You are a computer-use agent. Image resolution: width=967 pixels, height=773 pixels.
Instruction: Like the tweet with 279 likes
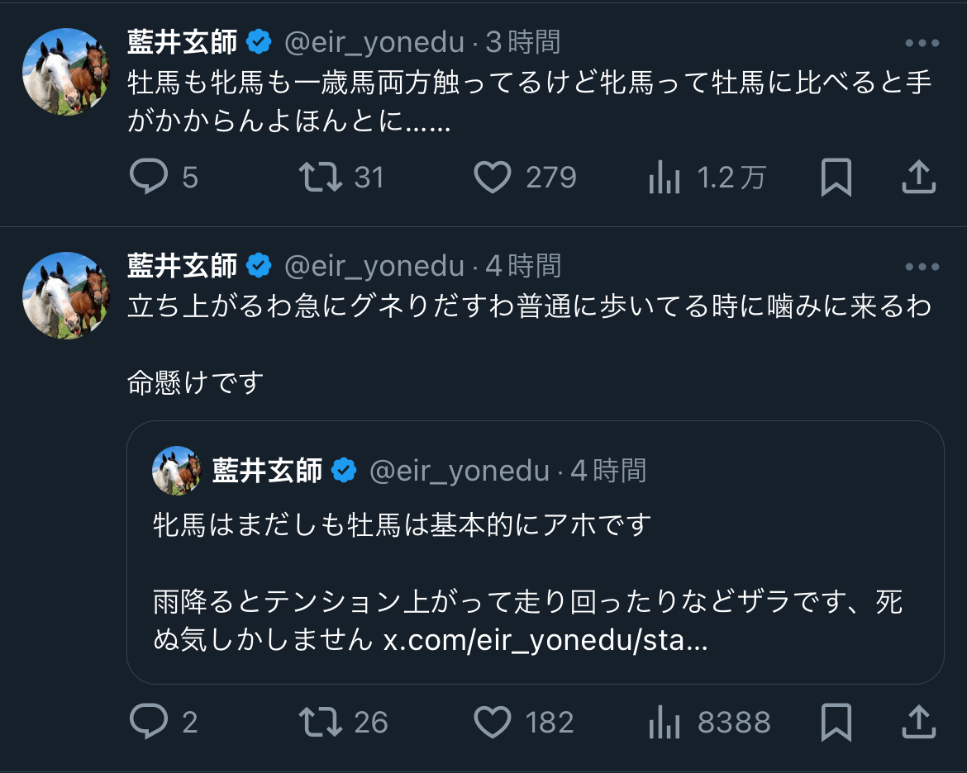[493, 178]
